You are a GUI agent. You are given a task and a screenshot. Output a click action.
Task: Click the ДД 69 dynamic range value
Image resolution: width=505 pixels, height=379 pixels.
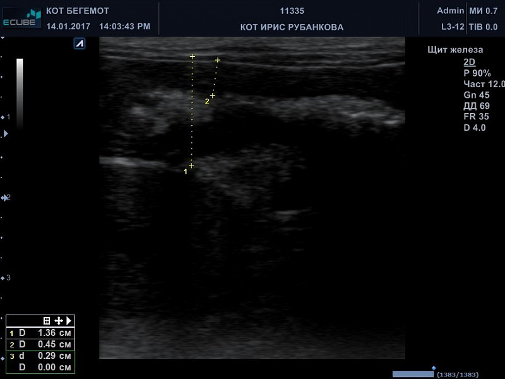pyautogui.click(x=477, y=106)
